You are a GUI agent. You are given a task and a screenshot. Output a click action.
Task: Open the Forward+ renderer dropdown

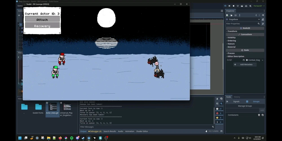(259, 6)
